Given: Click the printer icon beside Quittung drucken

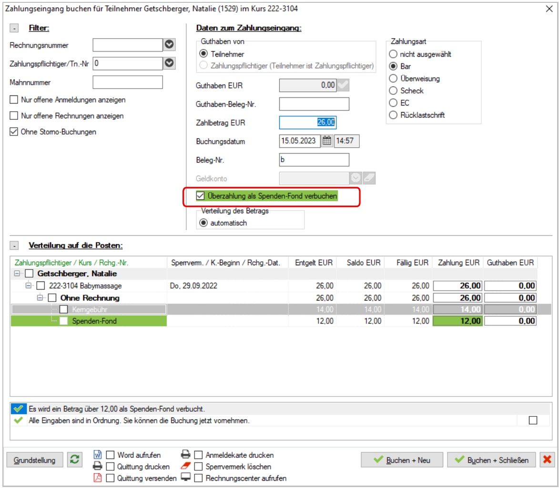Looking at the screenshot, I should coord(97,466).
